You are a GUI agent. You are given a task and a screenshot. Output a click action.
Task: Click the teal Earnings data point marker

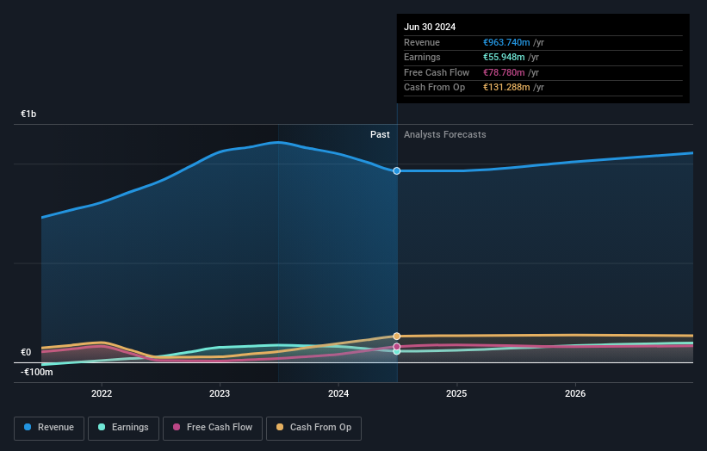point(397,351)
